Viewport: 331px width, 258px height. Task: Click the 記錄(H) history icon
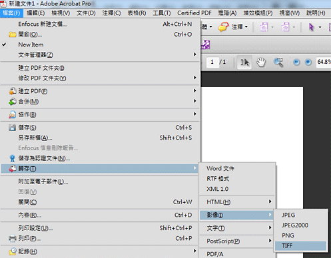tap(13, 251)
